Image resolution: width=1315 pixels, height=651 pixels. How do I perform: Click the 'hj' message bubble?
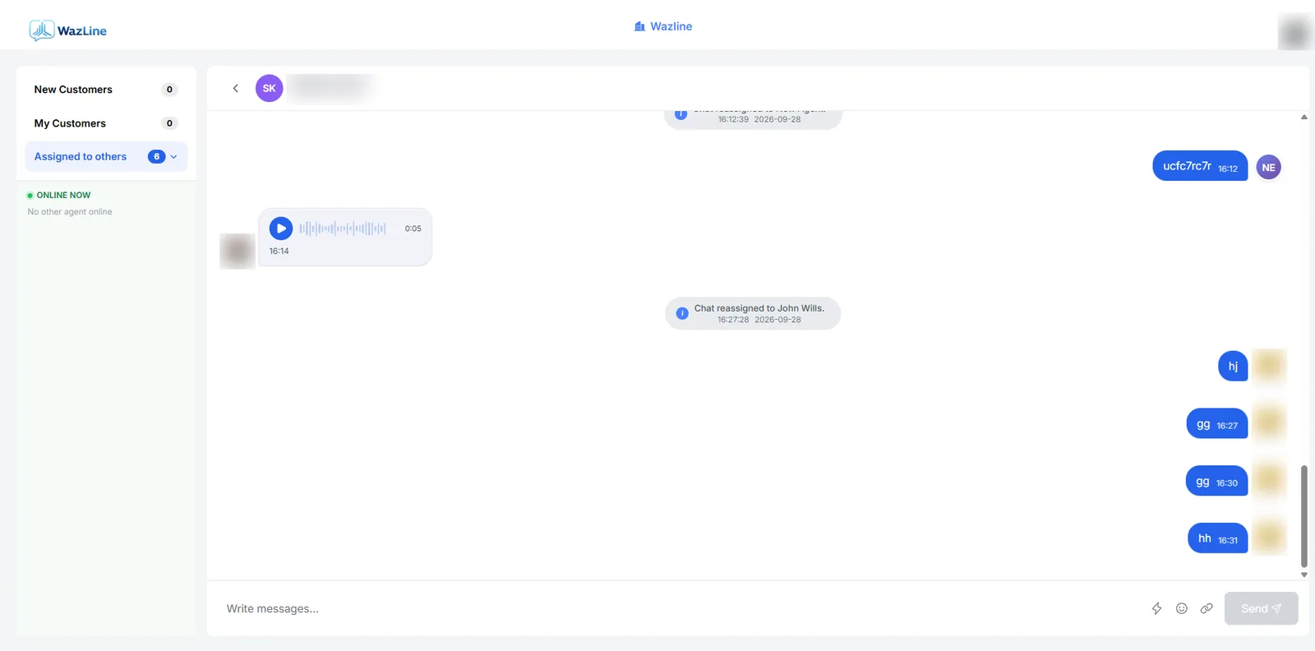point(1233,367)
